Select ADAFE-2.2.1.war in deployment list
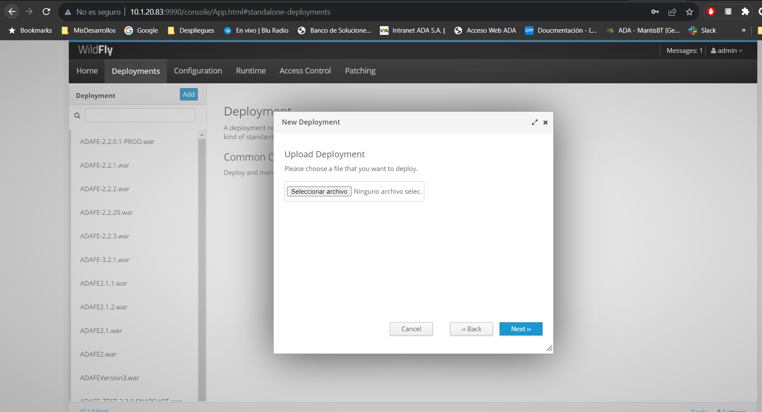 105,165
